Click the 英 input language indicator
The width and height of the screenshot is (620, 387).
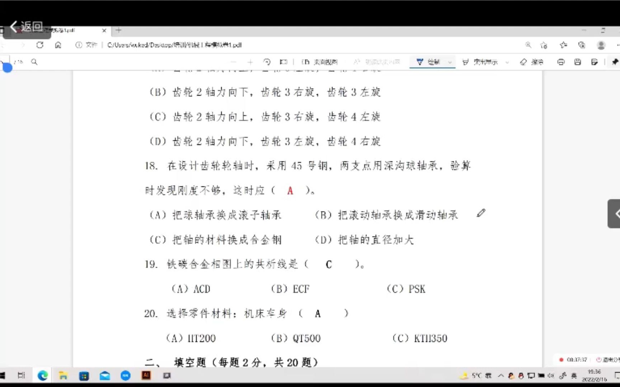tap(574, 376)
